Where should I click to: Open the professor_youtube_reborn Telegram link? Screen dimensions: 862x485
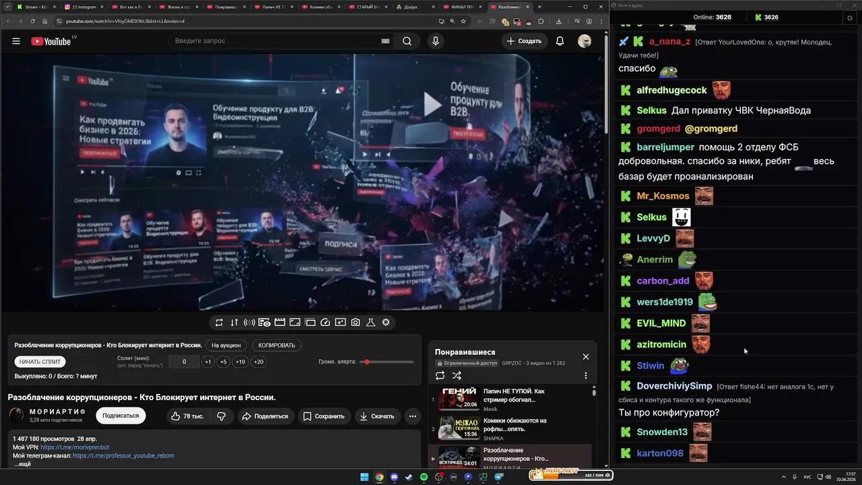click(123, 455)
